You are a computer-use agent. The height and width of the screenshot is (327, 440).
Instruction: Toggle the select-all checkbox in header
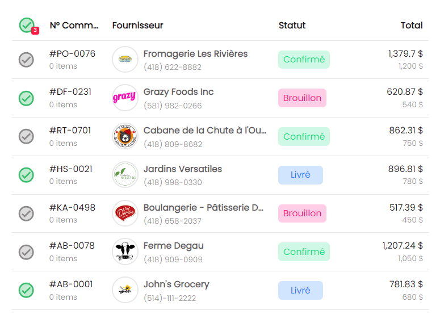(x=27, y=25)
